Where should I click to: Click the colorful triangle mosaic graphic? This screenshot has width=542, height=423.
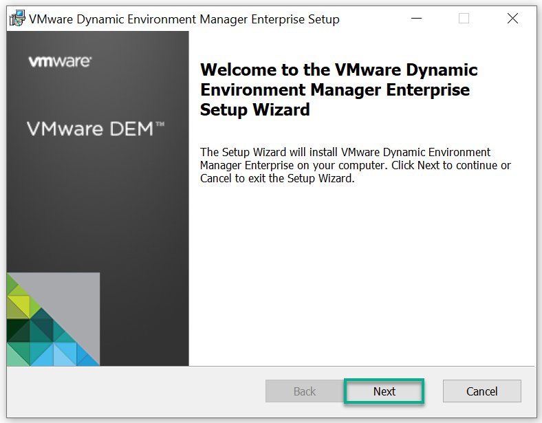click(x=43, y=332)
